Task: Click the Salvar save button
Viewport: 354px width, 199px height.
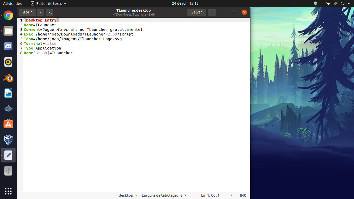Action: tap(197, 12)
